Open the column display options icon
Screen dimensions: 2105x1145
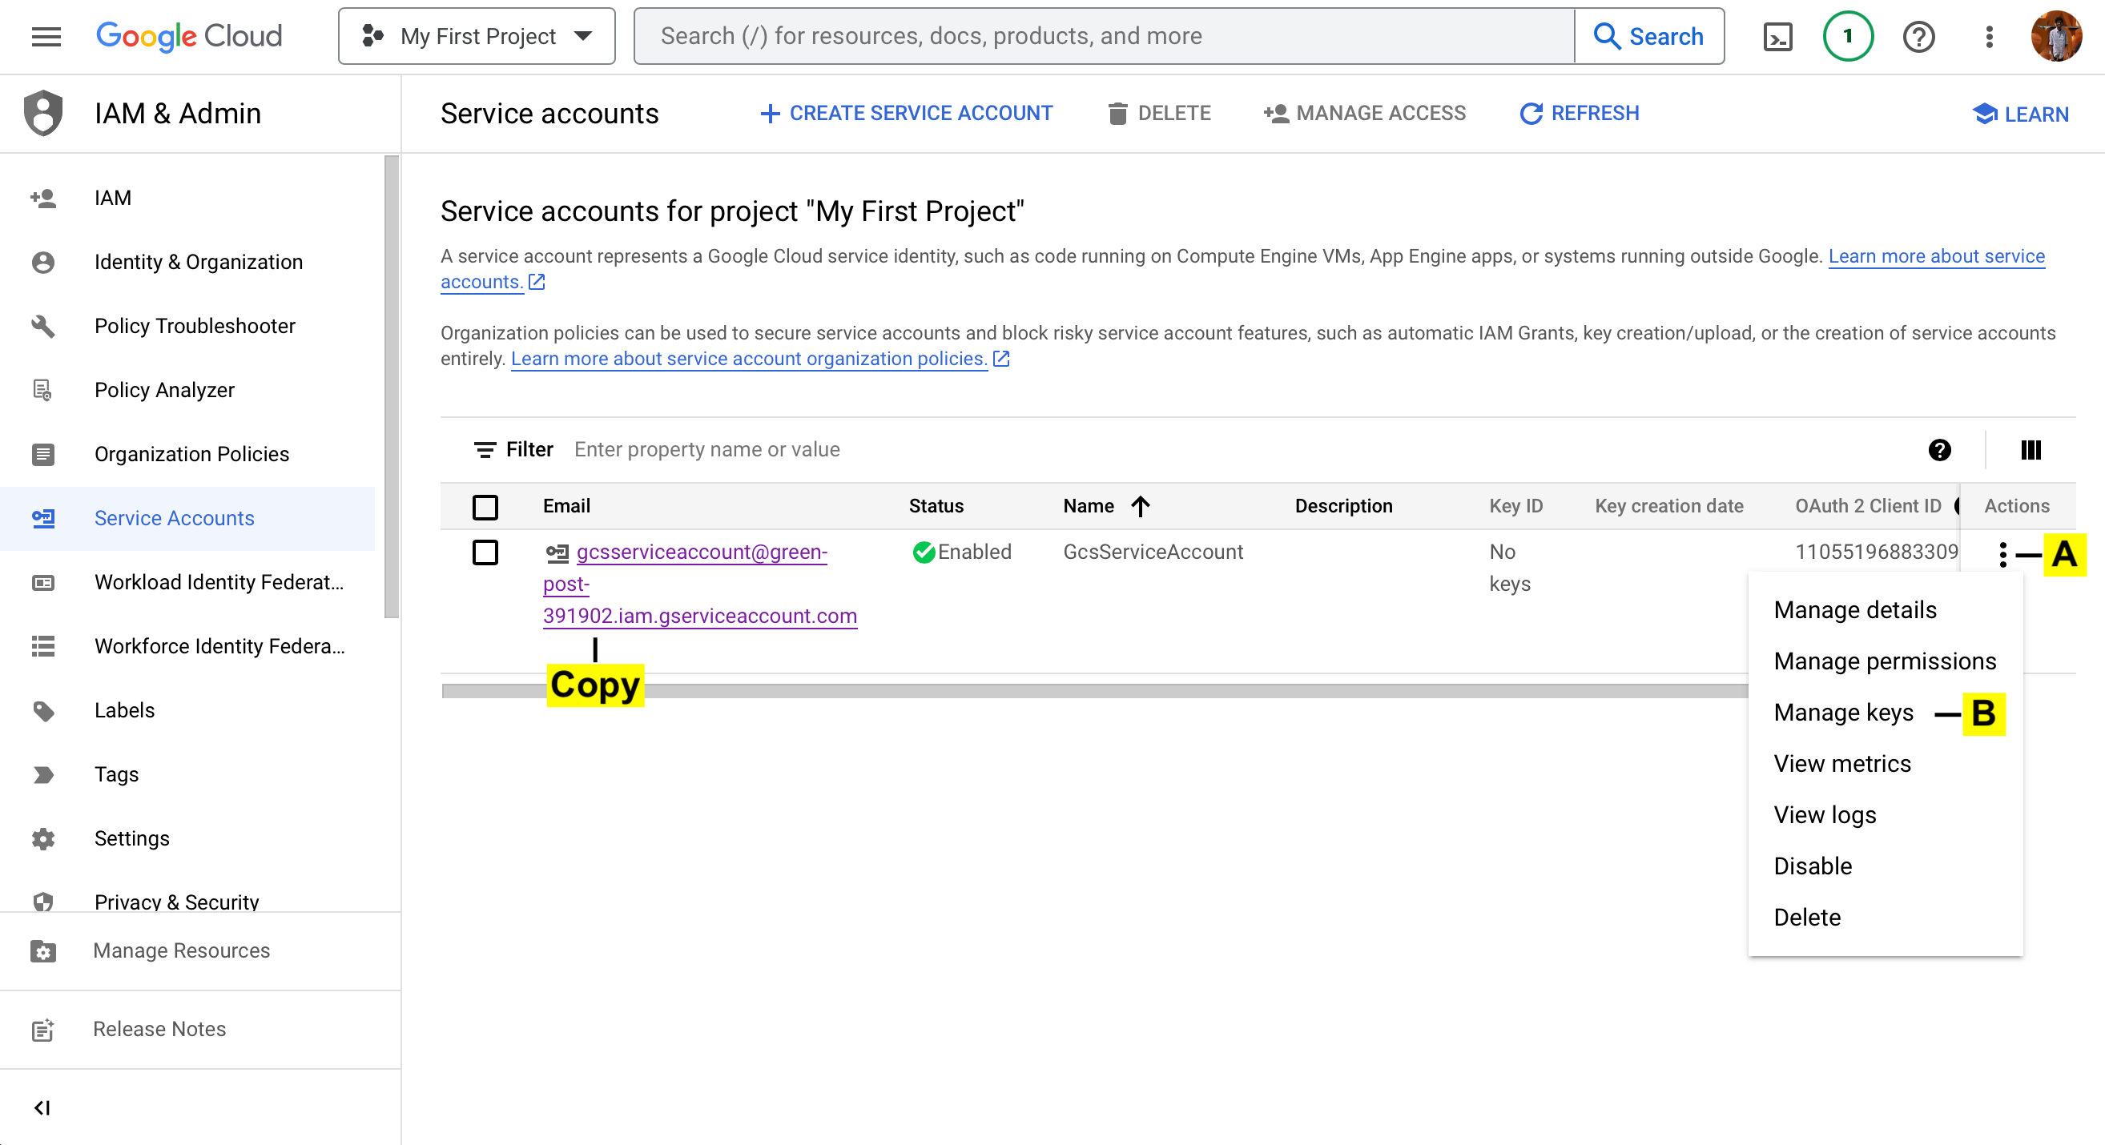(x=2031, y=450)
